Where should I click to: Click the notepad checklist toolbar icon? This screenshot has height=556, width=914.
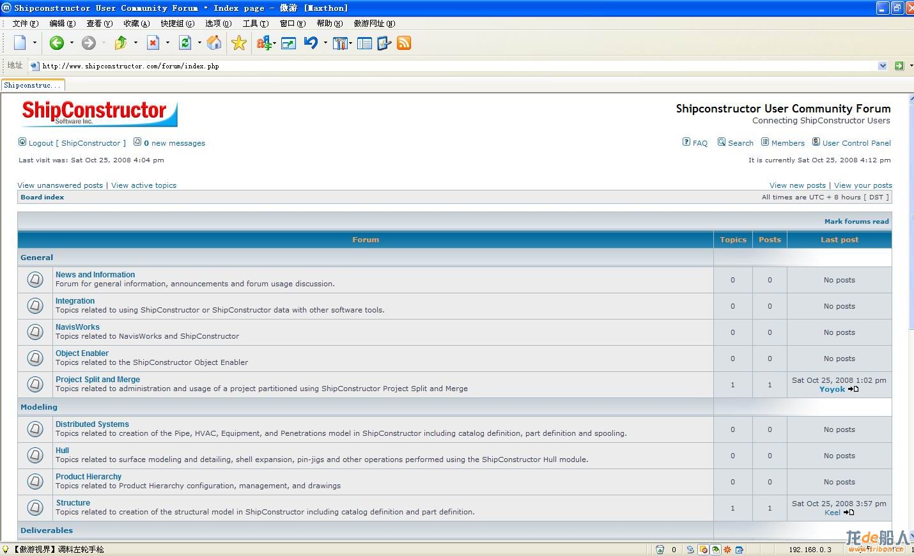pos(384,43)
